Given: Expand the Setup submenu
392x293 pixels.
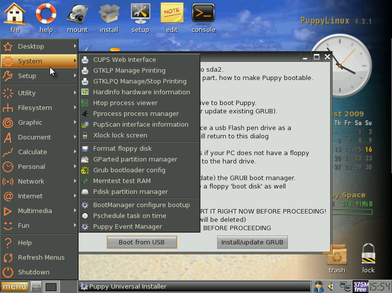Looking at the screenshot, I should click(39, 76).
